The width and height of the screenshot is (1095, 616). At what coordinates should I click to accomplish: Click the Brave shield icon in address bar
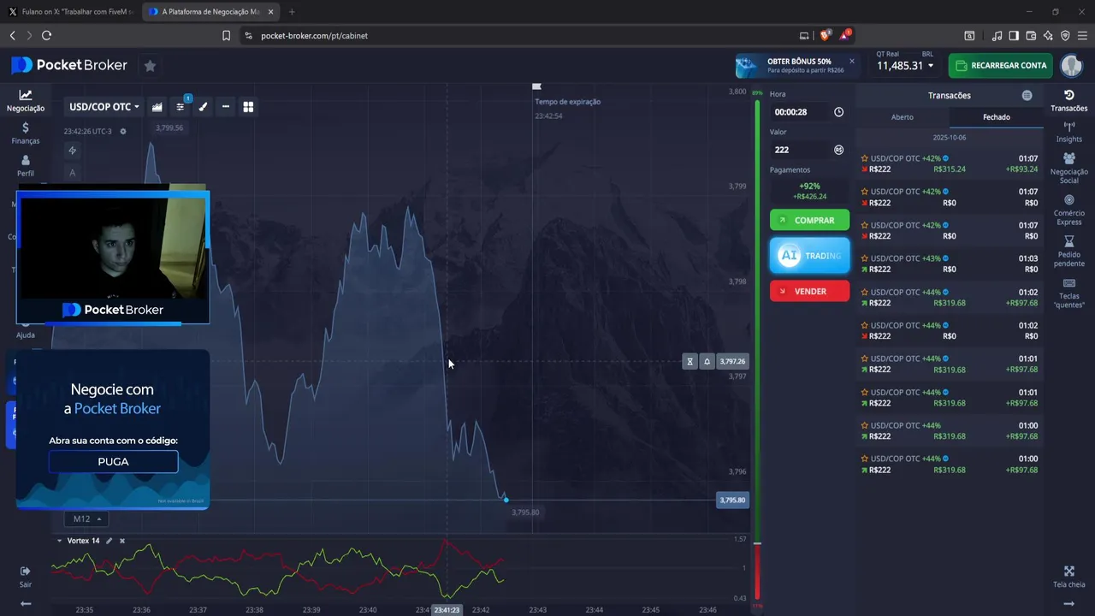pyautogui.click(x=826, y=35)
